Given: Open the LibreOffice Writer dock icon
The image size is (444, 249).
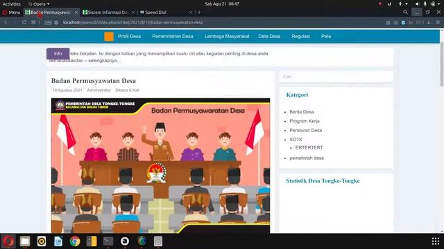Looking at the screenshot, I should tap(58, 241).
